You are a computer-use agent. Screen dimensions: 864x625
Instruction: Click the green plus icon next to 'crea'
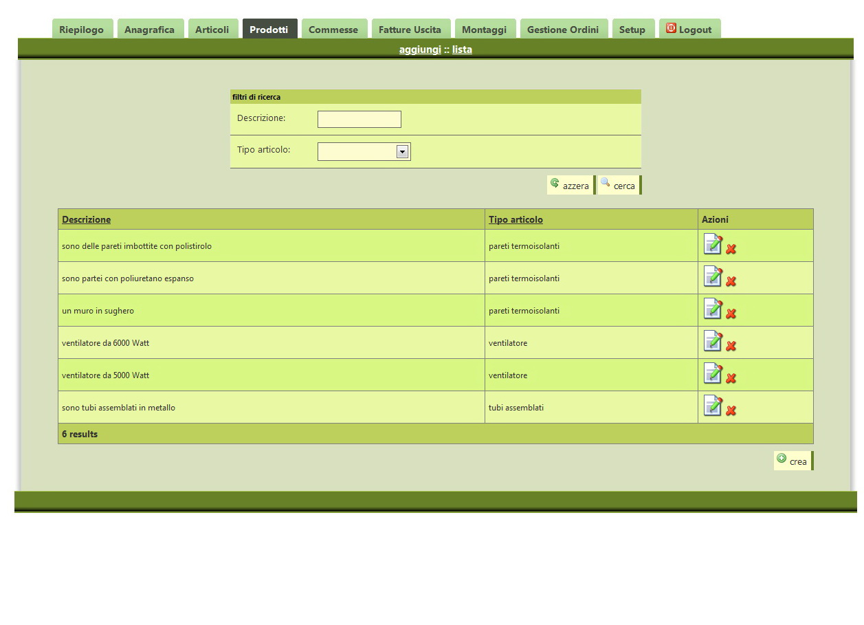783,458
